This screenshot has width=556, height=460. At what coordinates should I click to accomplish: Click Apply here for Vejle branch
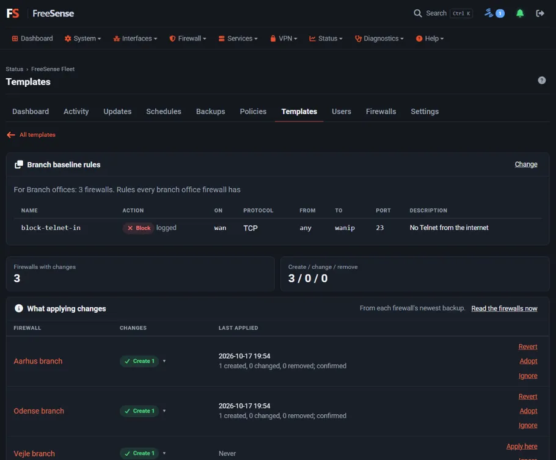coord(522,447)
